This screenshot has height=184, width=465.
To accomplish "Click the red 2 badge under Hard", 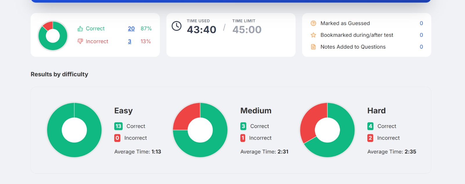I will click(x=370, y=138).
